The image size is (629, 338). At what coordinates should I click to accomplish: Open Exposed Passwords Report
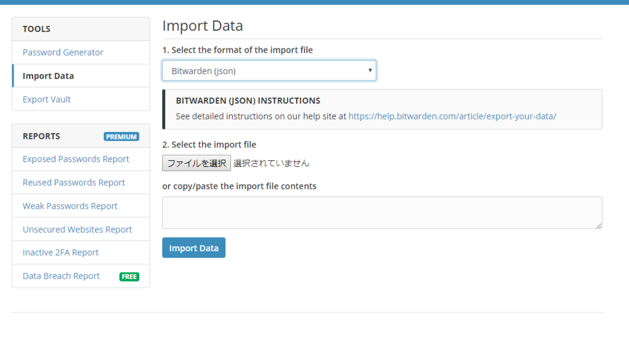(76, 159)
